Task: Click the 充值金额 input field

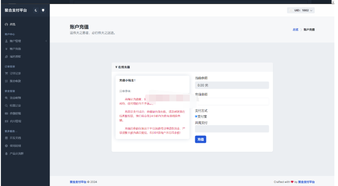Action: coord(232,102)
